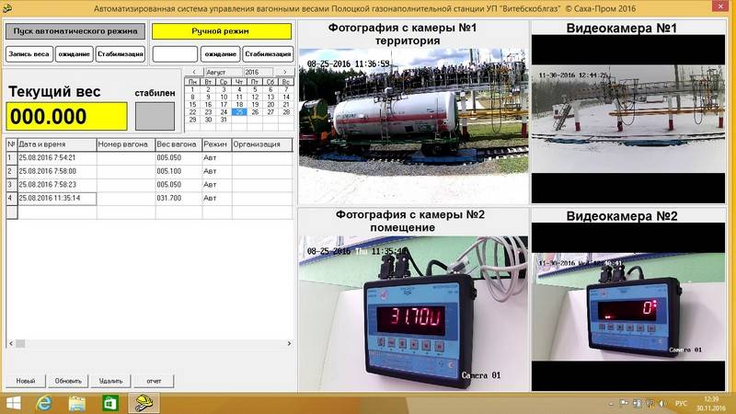Open the 2016 year selector
This screenshot has height=414, width=736.
(x=258, y=73)
